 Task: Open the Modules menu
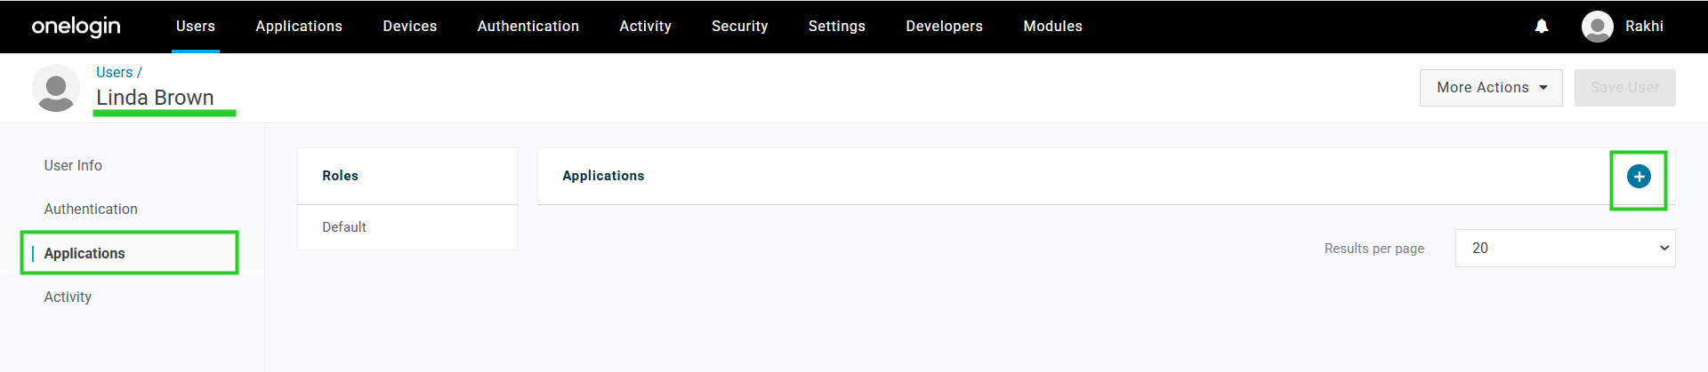point(1053,27)
